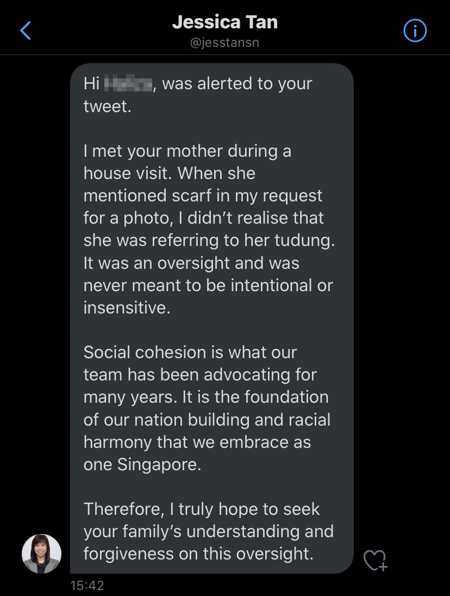The image size is (450, 596).
Task: Click the text "one Singapore."
Action: 142,464
